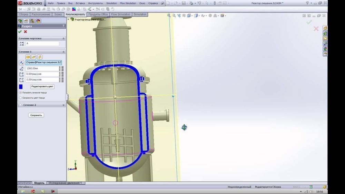Click the offset distance 1260.00мм spinner
Screen dimensions: 345x194
[x=61, y=68]
